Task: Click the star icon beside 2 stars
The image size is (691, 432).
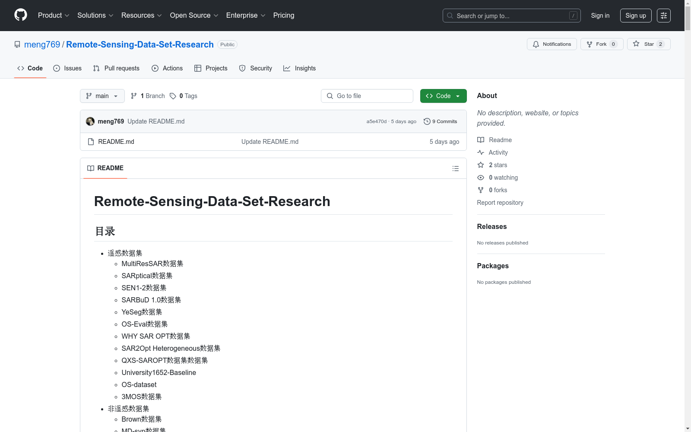Action: click(481, 165)
